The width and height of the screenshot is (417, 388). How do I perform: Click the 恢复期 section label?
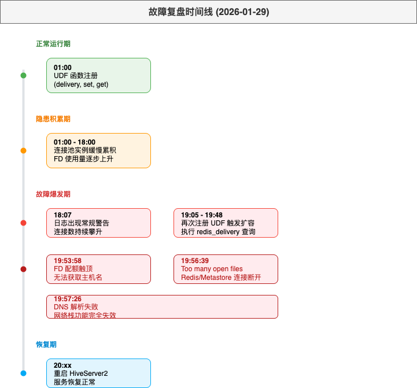[46, 345]
